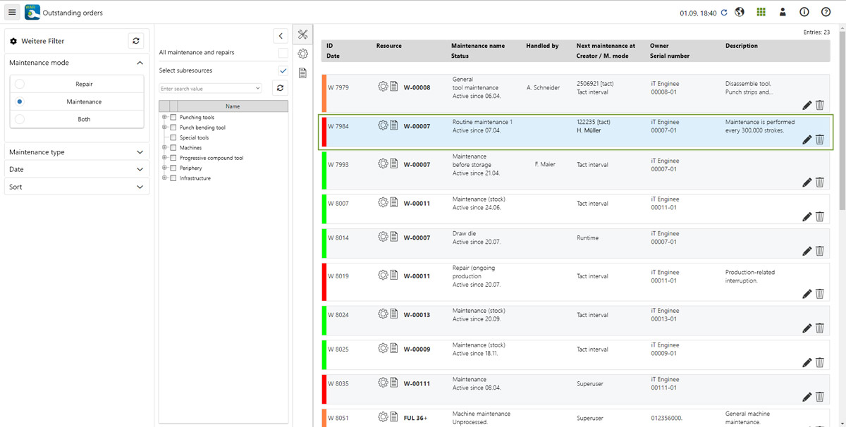Enable the Select subresources checkbox
846x427 pixels.
point(283,70)
